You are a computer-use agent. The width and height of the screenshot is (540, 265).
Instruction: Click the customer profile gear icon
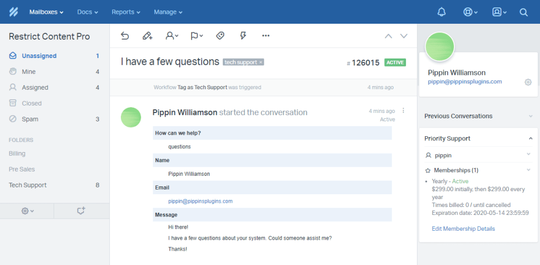click(528, 82)
